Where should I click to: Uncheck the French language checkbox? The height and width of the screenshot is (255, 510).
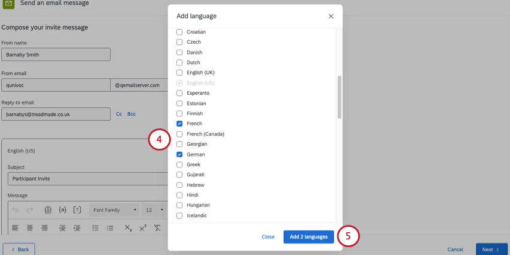point(179,124)
